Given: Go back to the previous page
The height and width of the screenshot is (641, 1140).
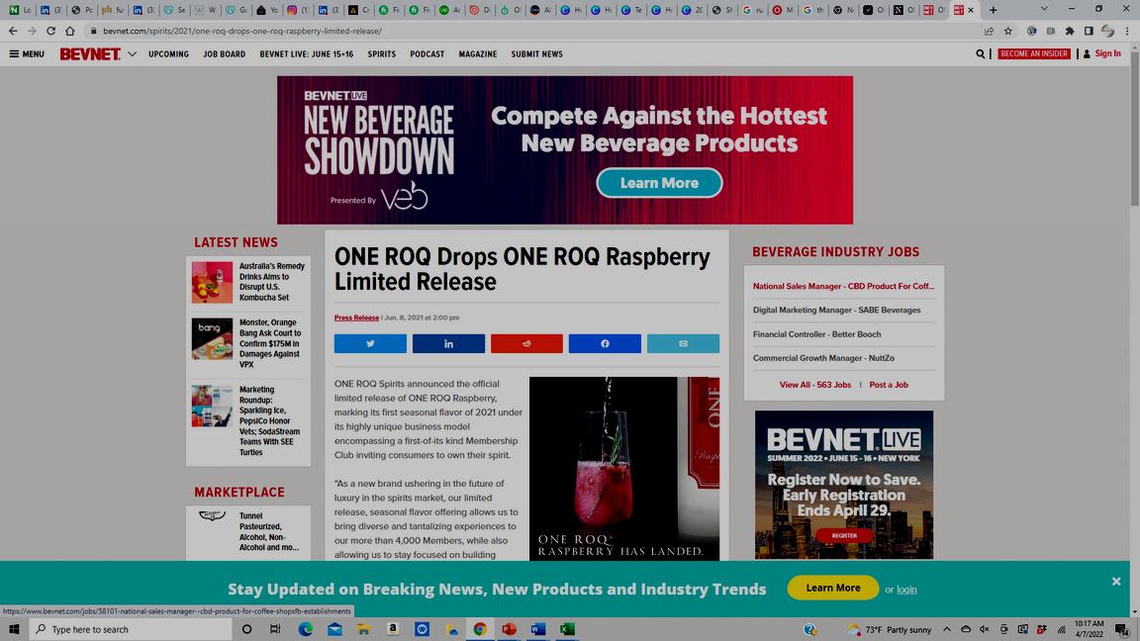Looking at the screenshot, I should pos(13,32).
